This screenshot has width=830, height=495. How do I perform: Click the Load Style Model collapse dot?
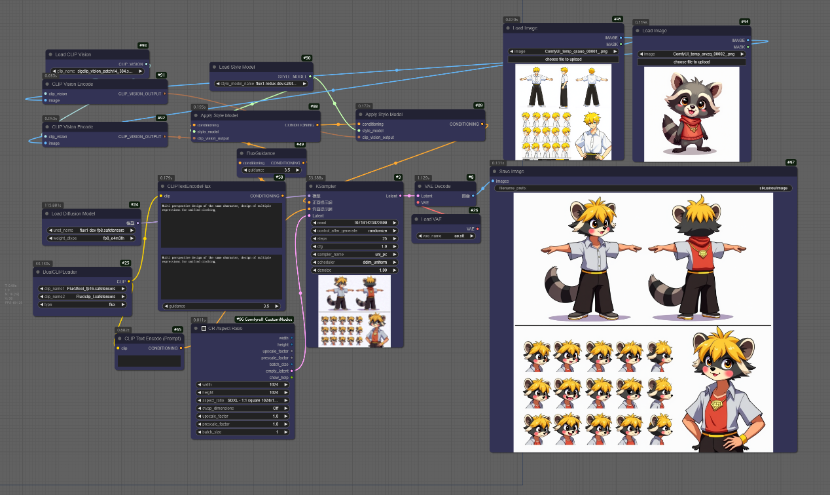click(x=213, y=67)
